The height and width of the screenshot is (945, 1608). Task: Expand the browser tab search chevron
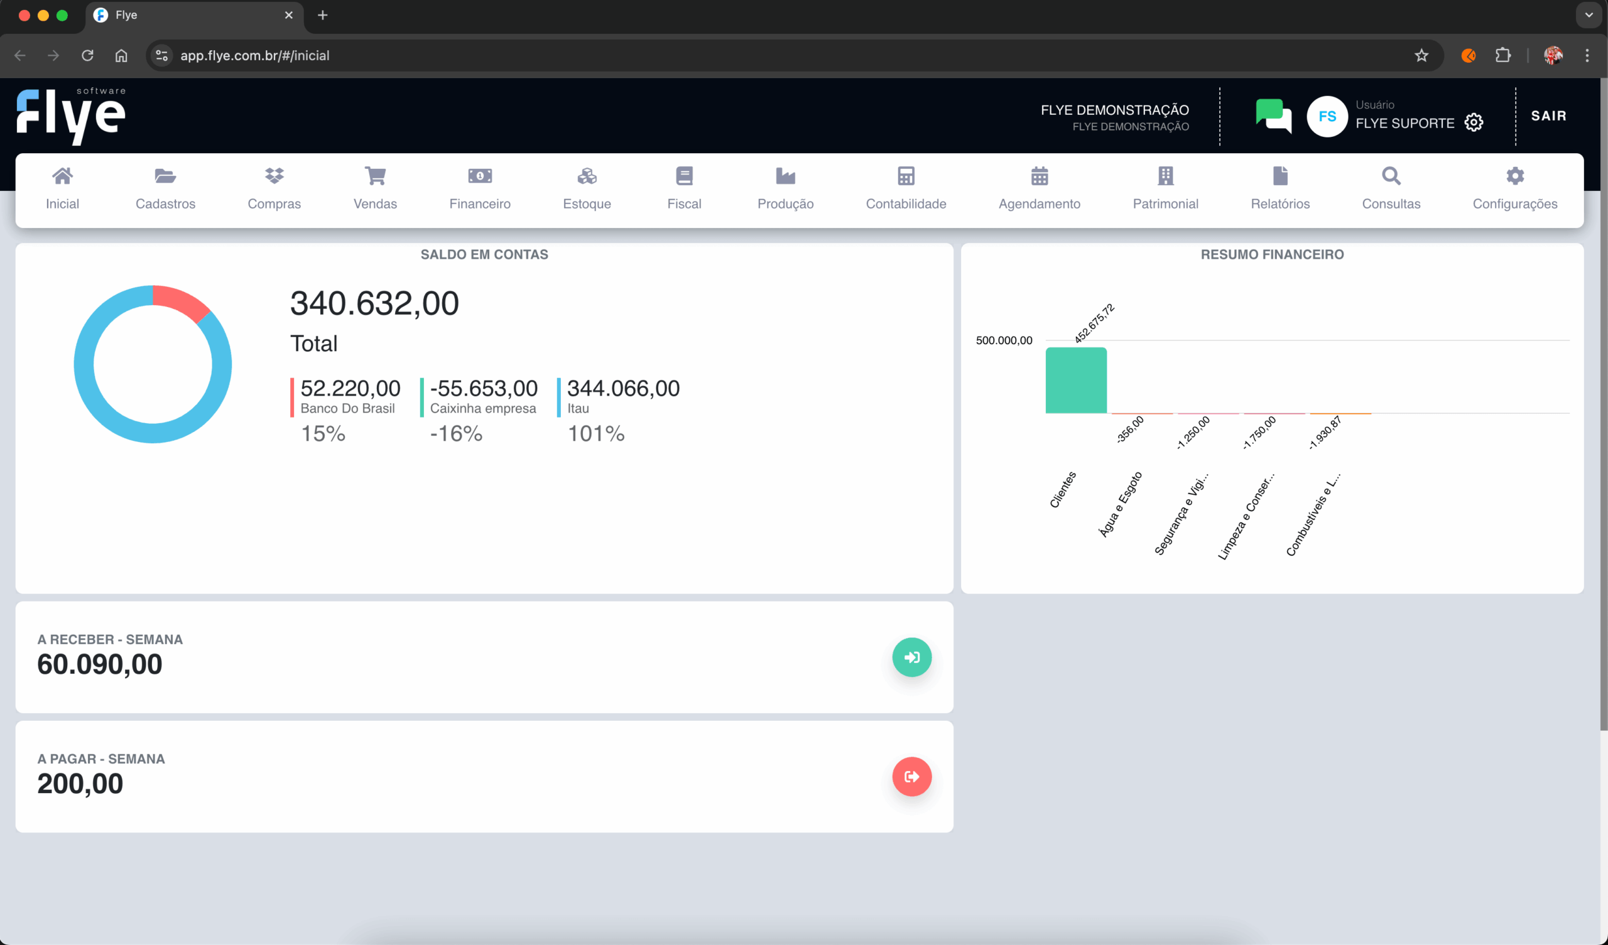(1589, 14)
